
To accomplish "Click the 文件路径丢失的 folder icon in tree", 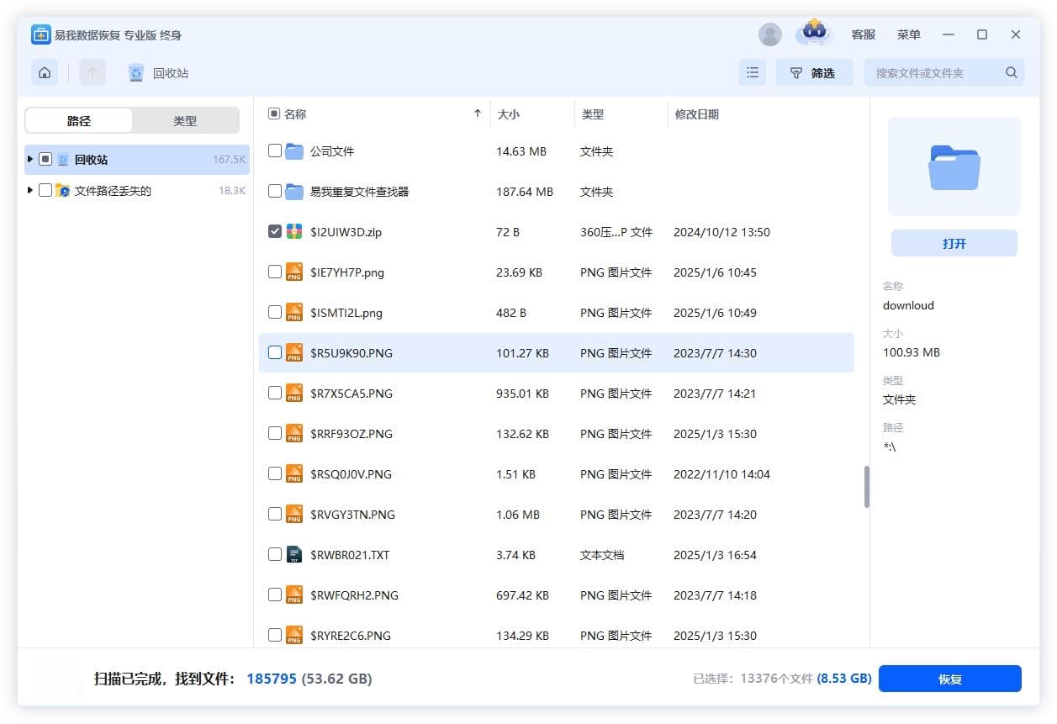I will point(63,191).
